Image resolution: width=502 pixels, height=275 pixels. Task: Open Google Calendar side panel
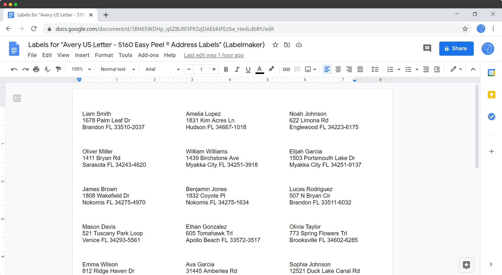492,73
